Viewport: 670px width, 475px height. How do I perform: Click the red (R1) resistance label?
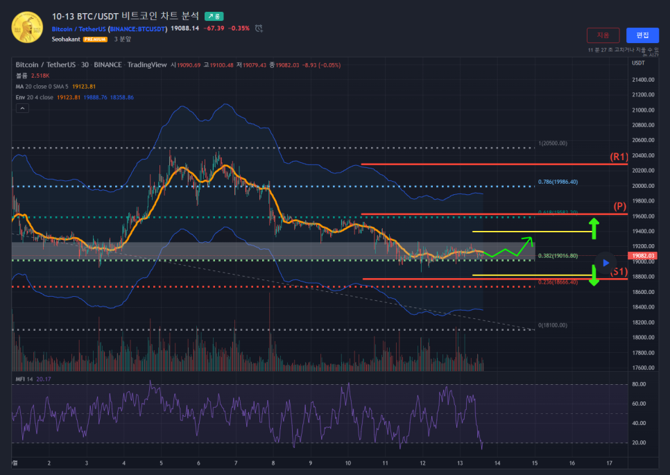pos(619,157)
